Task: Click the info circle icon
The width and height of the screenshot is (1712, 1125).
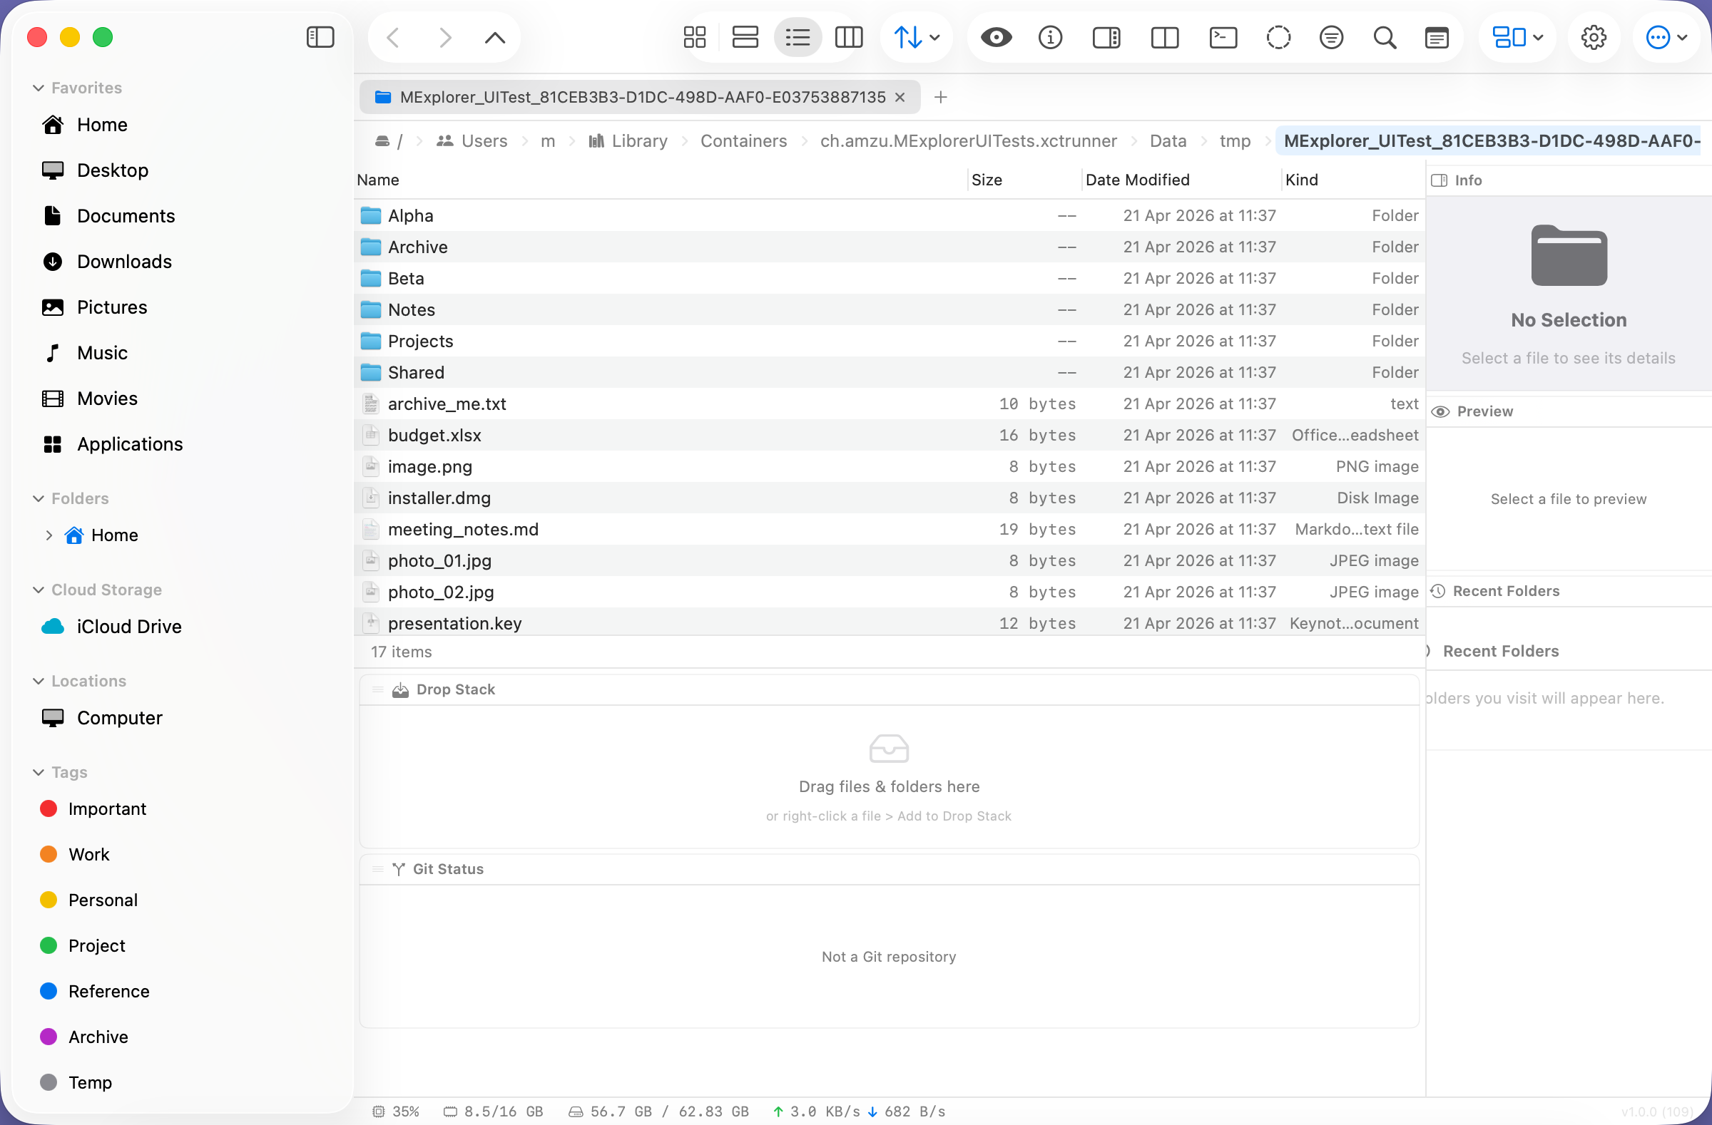Action: click(x=1050, y=36)
